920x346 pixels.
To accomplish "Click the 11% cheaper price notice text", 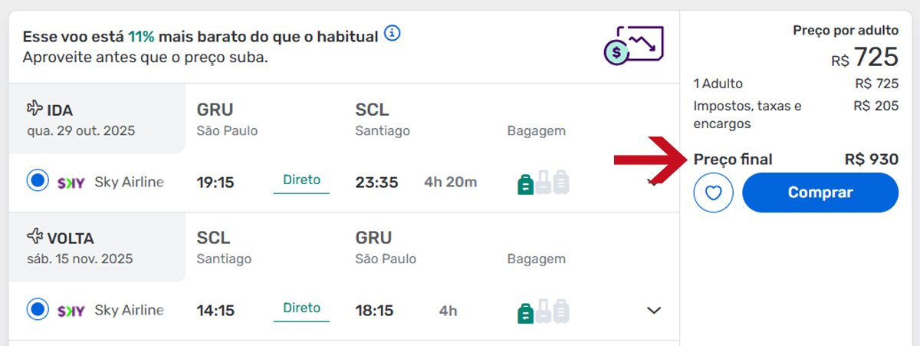I will tap(200, 36).
